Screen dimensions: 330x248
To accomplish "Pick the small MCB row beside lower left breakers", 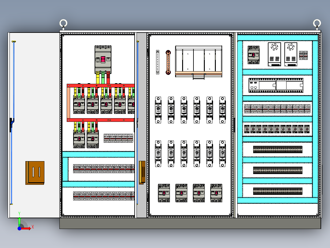I will pyautogui.click(x=118, y=138).
